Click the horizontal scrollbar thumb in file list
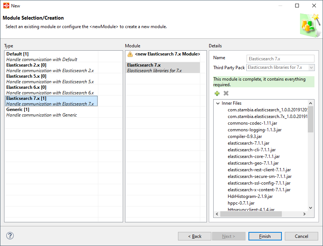Viewport: 323px width, 246px height. (x=251, y=214)
